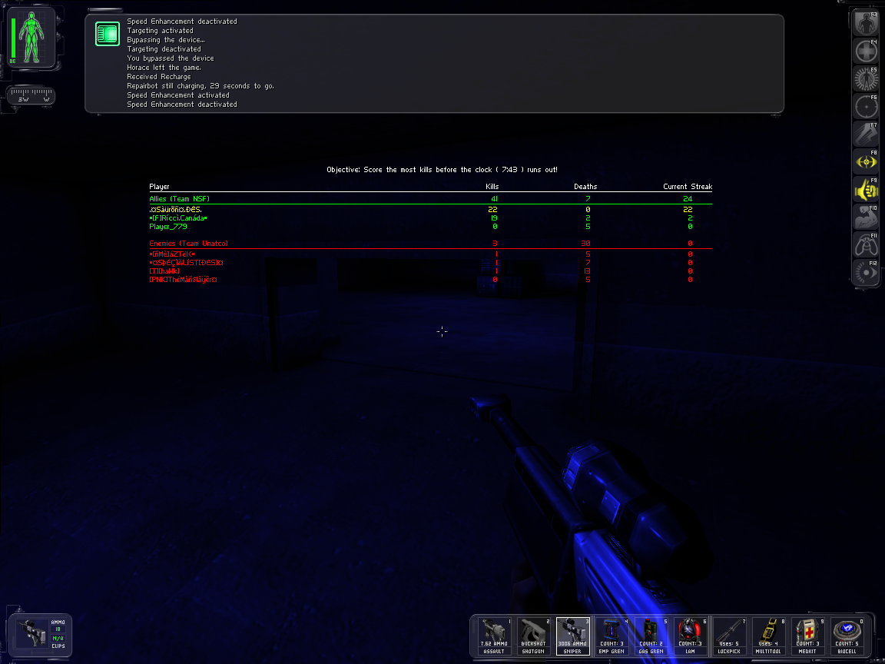Toggle the F7 speed enhancement augmentation

[867, 134]
